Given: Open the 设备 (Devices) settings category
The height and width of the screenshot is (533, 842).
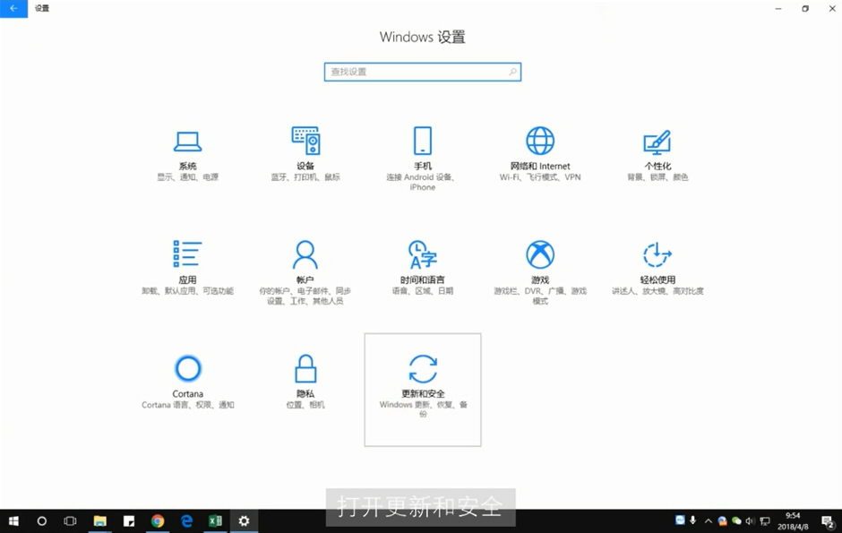Looking at the screenshot, I should (305, 155).
